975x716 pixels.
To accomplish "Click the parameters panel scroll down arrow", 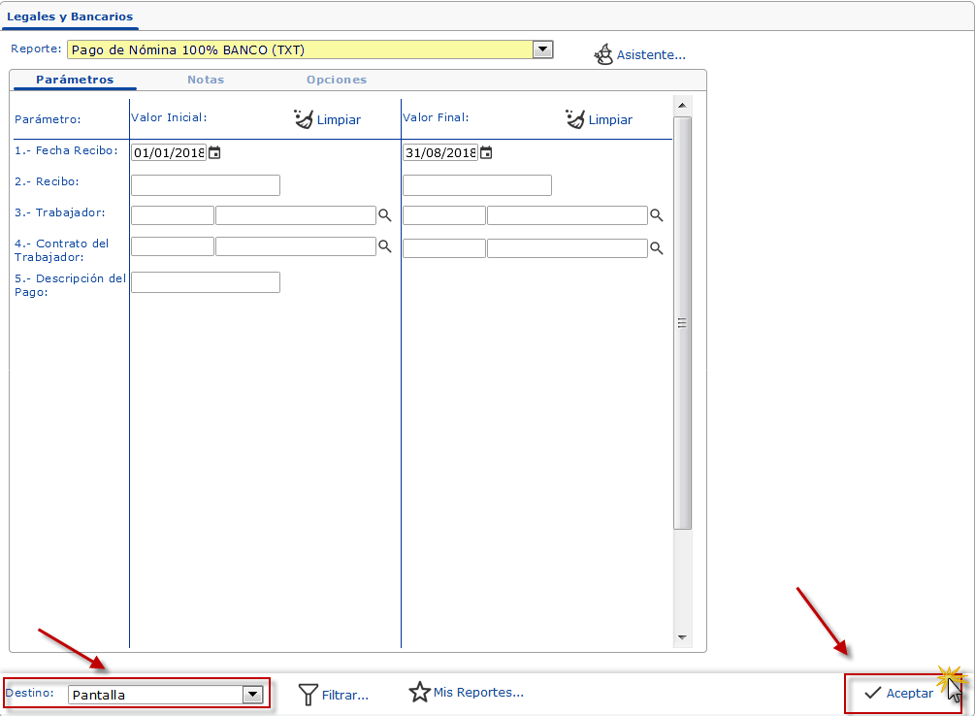I will pyautogui.click(x=682, y=637).
